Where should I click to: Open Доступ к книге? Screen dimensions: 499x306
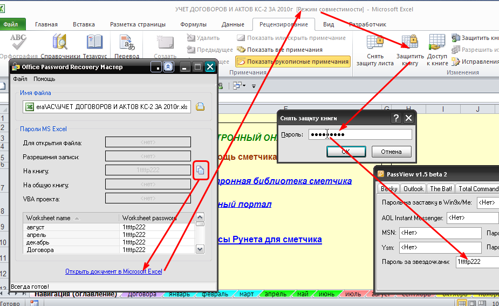click(x=437, y=50)
